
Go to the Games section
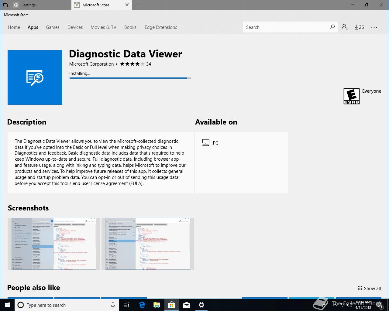click(x=53, y=27)
